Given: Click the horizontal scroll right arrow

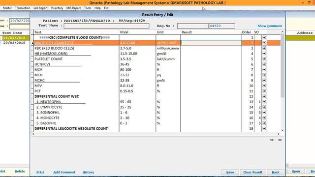Looking at the screenshot, I should 279,134.
